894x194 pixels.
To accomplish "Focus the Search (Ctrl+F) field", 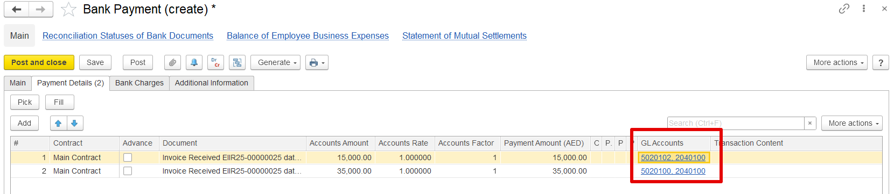I will point(736,123).
